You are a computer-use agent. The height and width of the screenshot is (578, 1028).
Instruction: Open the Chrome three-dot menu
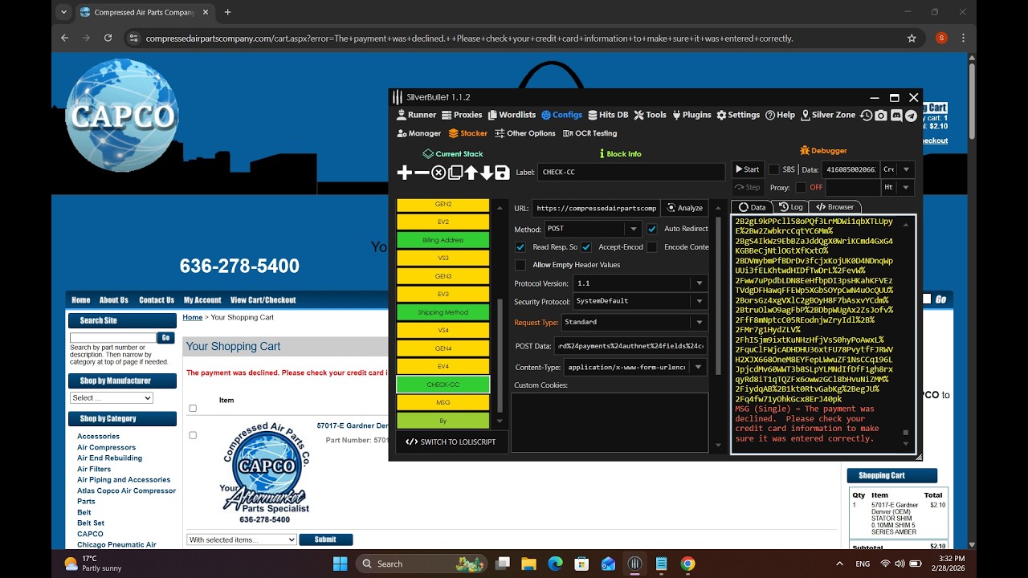(963, 38)
